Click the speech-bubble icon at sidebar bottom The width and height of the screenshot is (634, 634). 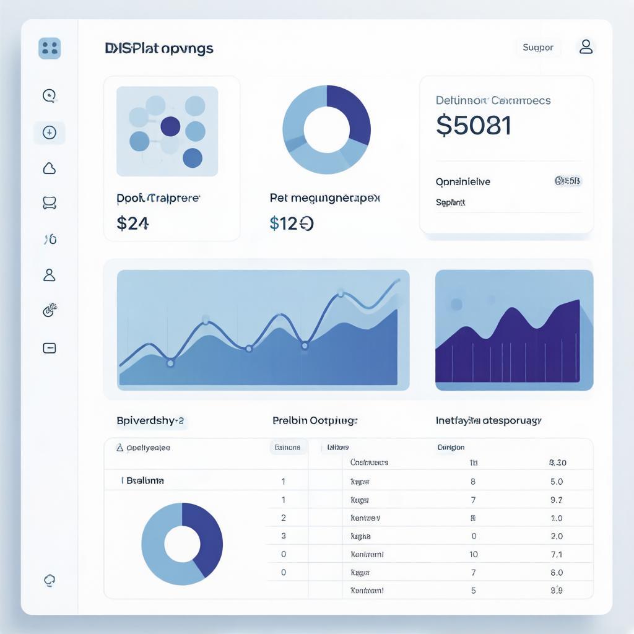[50, 581]
